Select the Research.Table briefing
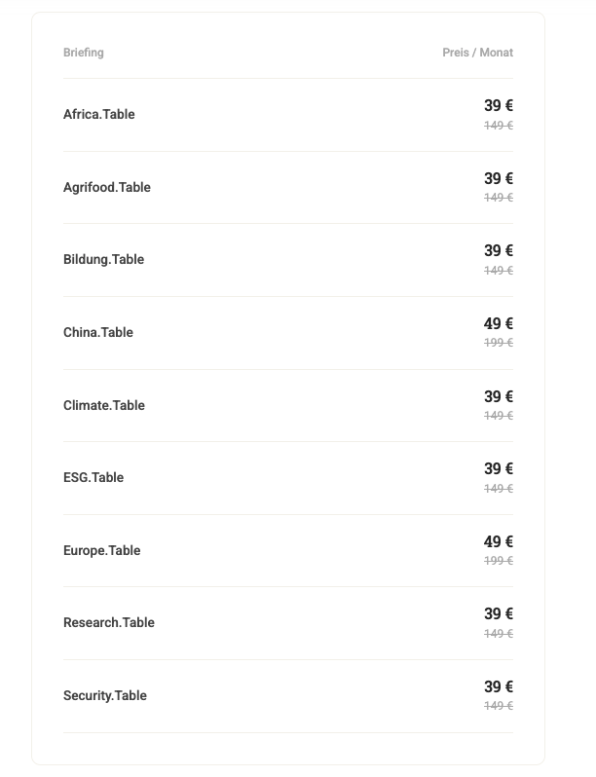Viewport: 596px width, 777px height. [288, 623]
